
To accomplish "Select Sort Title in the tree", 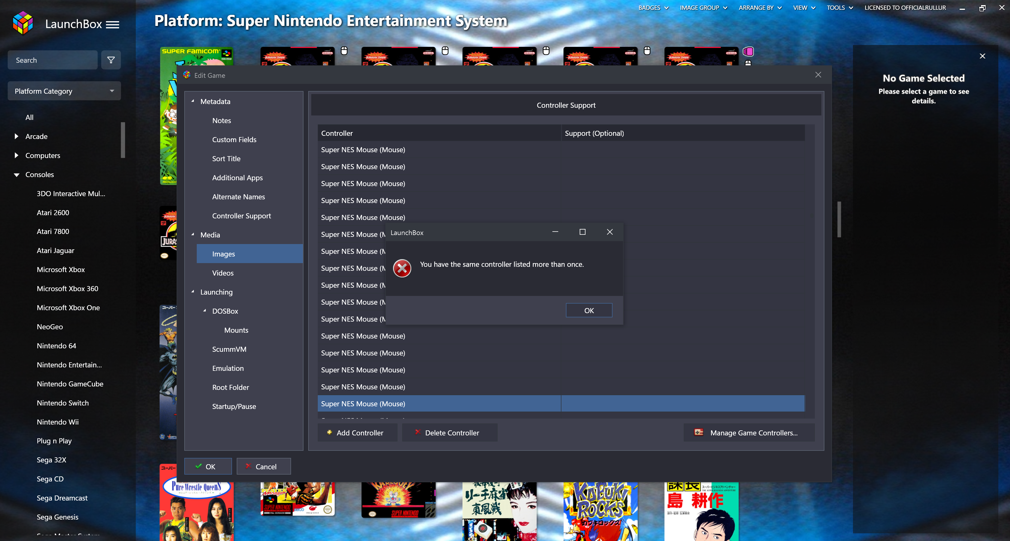I will pyautogui.click(x=226, y=158).
